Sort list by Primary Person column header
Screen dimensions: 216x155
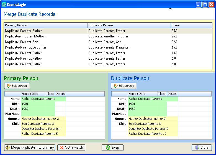pyautogui.click(x=46, y=25)
